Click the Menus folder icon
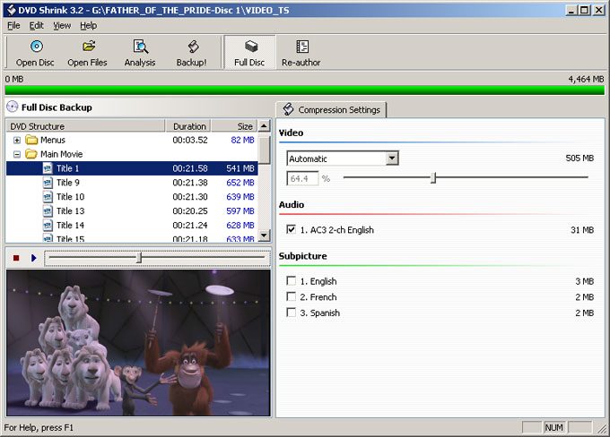 pos(31,140)
